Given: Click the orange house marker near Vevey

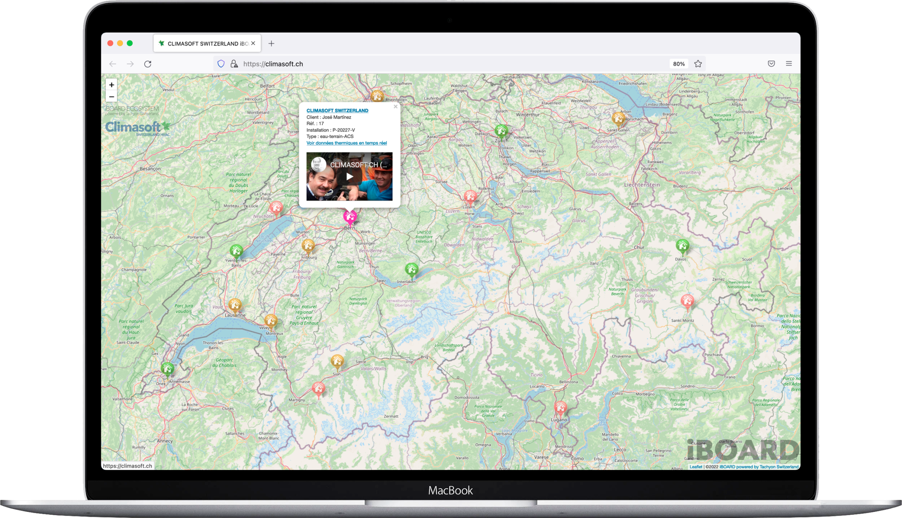Looking at the screenshot, I should coord(271,321).
